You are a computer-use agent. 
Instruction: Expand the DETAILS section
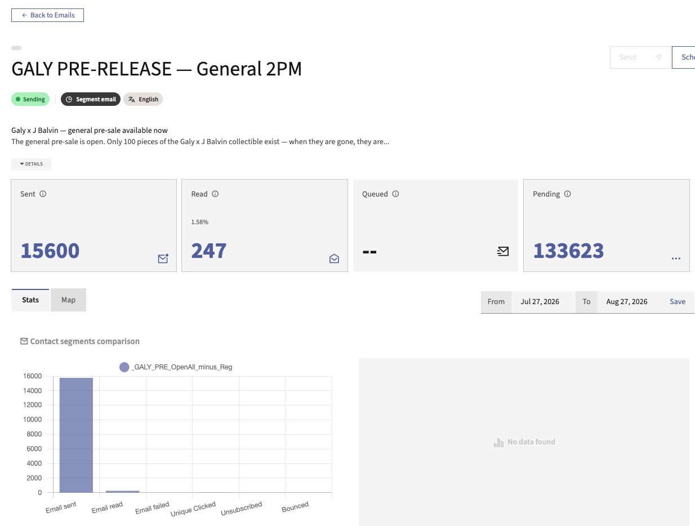[x=31, y=164]
